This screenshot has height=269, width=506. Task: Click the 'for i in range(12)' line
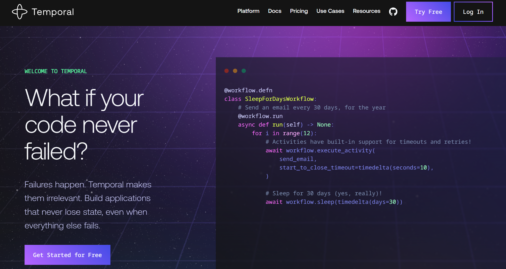click(284, 133)
